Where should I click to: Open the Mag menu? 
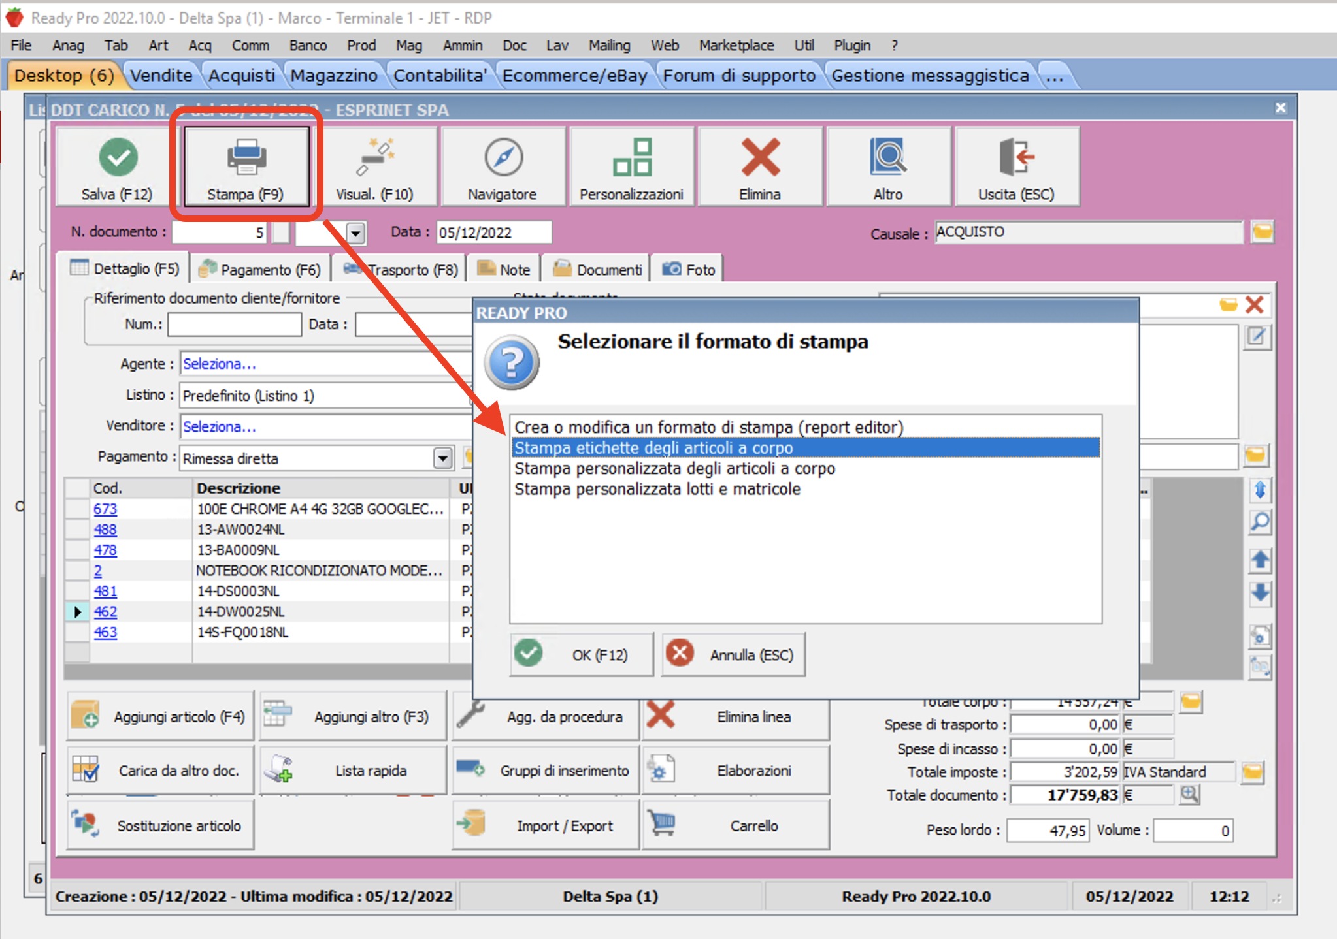click(409, 45)
